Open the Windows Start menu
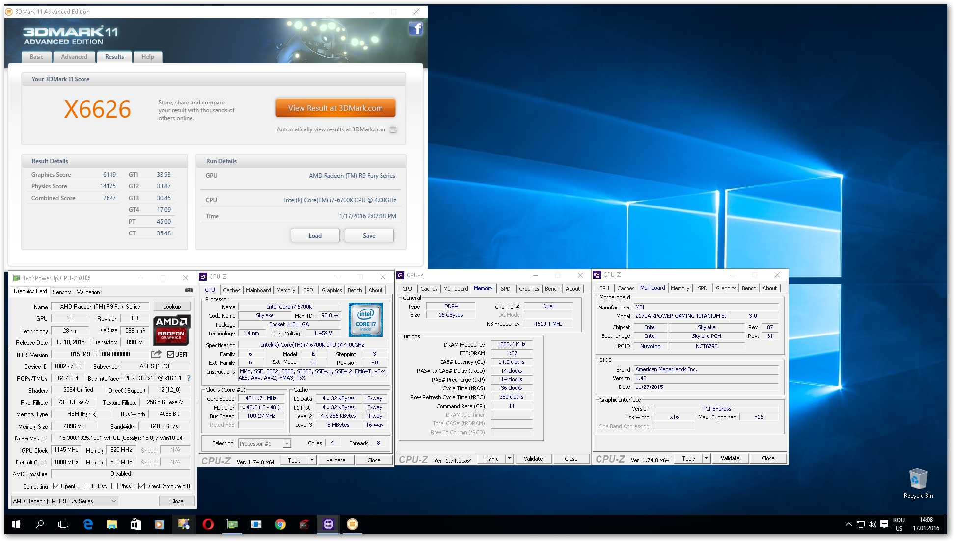This screenshot has width=954, height=541. [16, 524]
